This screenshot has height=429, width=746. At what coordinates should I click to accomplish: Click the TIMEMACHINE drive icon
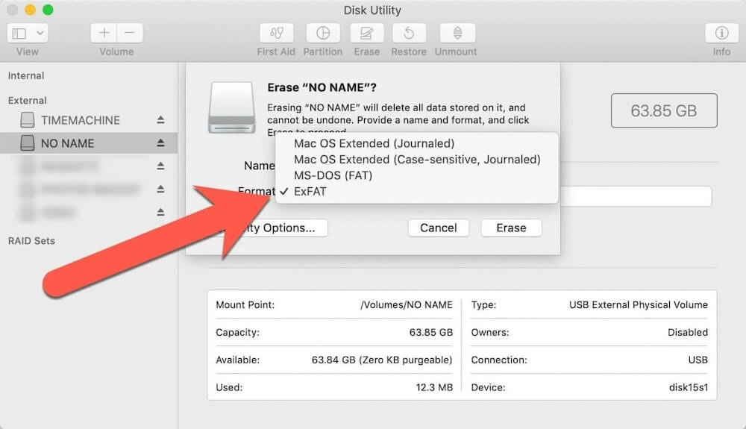tap(28, 120)
